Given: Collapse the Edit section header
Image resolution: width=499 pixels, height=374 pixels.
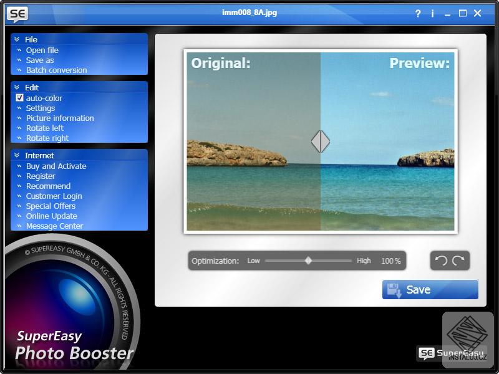Looking at the screenshot, I should (x=32, y=87).
